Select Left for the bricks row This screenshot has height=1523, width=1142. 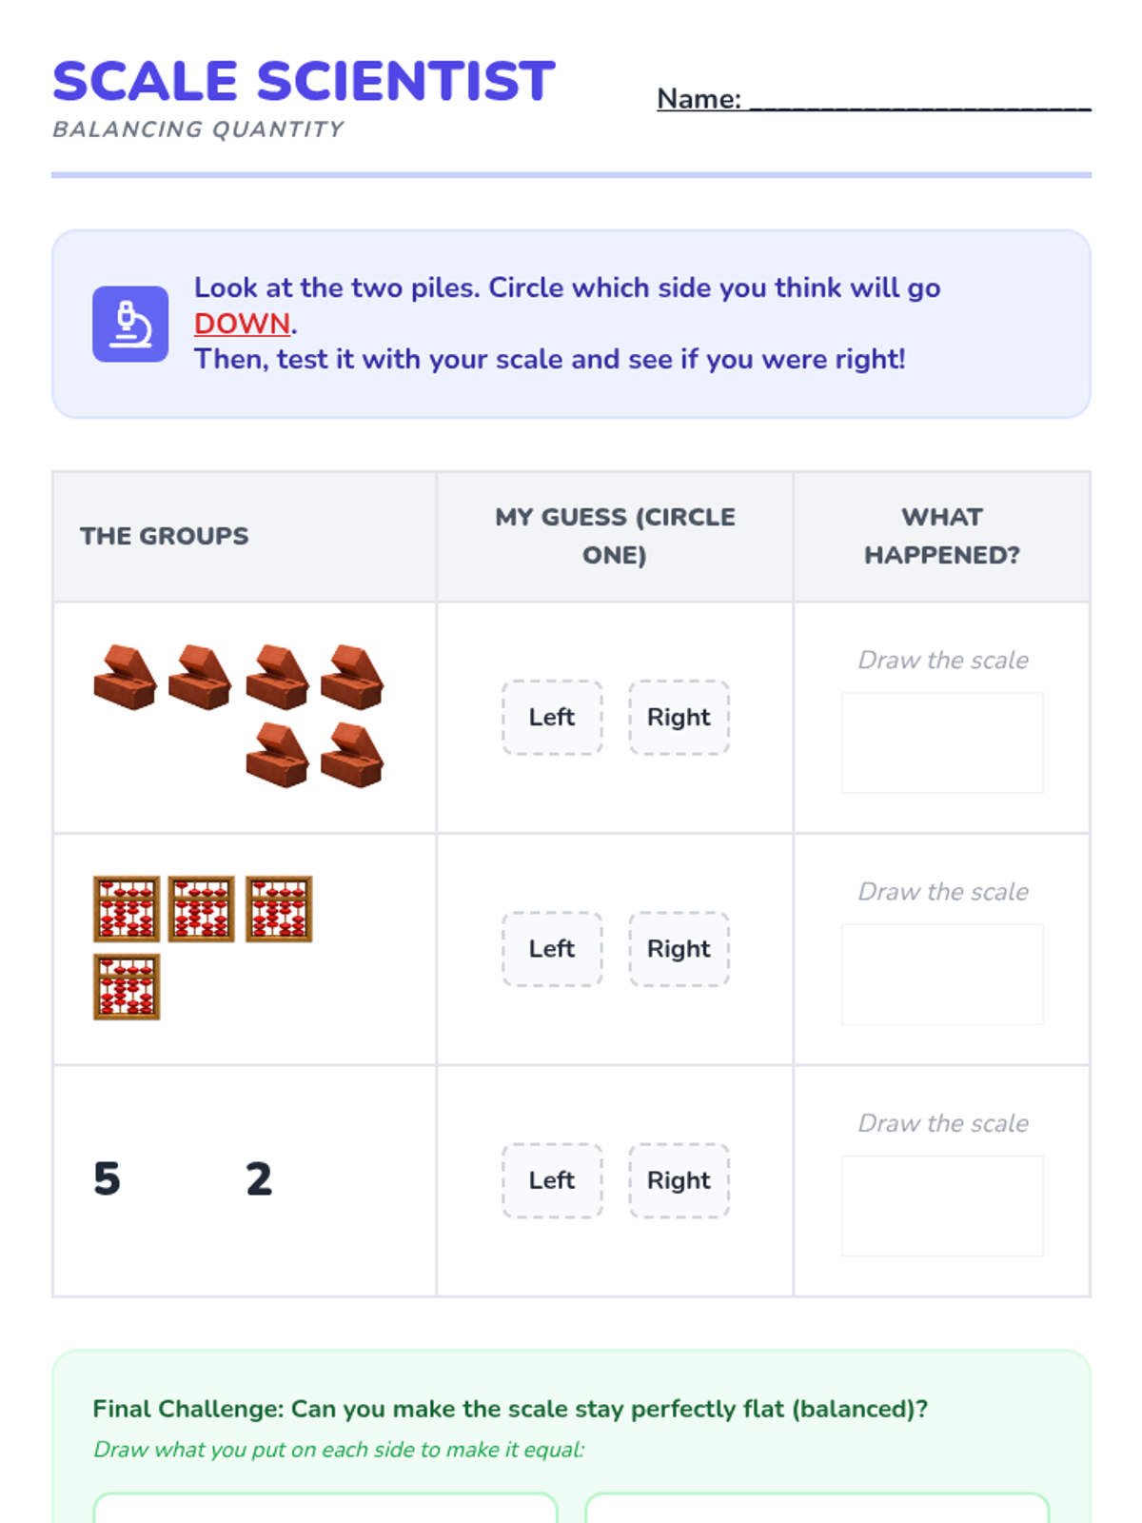pyautogui.click(x=552, y=718)
